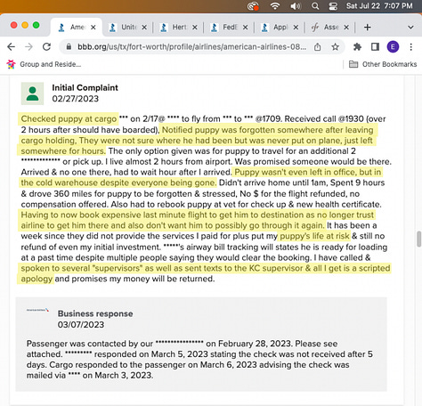Viewport: 422px width, 406px height.
Task: Click the response date 03/07/2023
Action: click(x=81, y=325)
